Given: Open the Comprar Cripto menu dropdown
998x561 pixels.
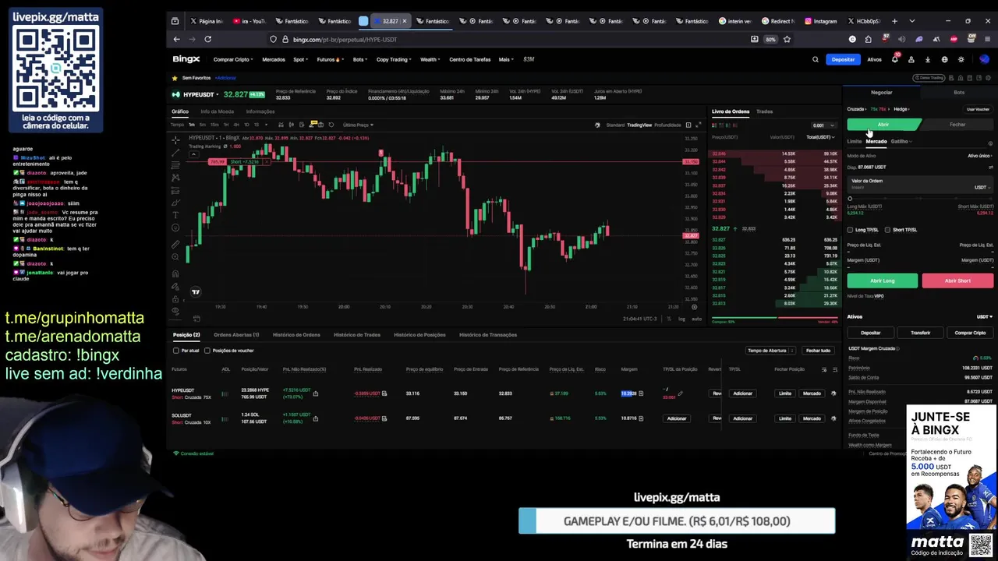Looking at the screenshot, I should click(x=233, y=59).
